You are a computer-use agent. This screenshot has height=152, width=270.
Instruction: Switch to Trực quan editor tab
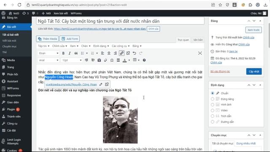pos(183,40)
